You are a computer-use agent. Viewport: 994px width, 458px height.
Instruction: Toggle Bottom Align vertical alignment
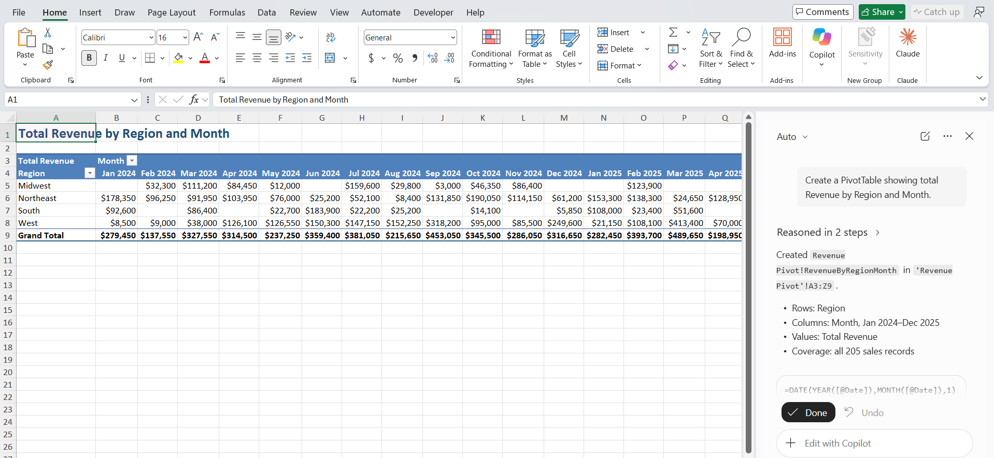click(274, 37)
